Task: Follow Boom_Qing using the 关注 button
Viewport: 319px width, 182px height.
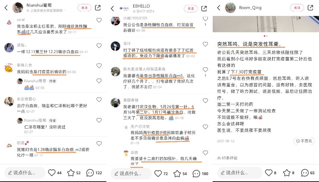Action: point(297,8)
